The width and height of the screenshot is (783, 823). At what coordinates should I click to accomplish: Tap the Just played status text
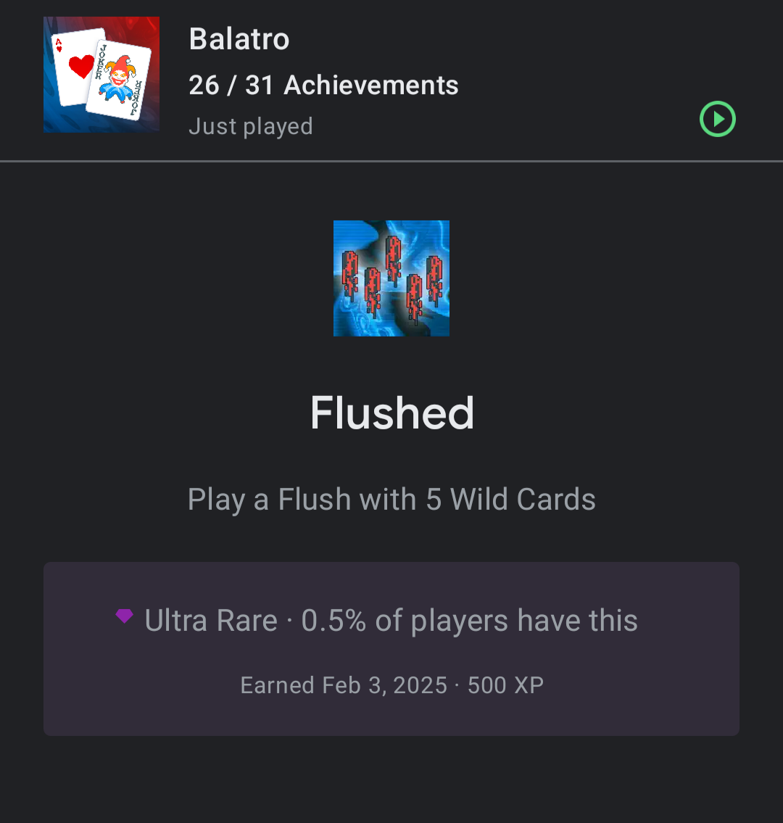click(x=251, y=126)
